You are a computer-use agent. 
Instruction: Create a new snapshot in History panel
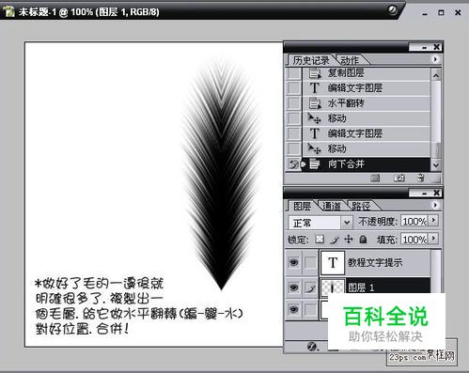[399, 179]
